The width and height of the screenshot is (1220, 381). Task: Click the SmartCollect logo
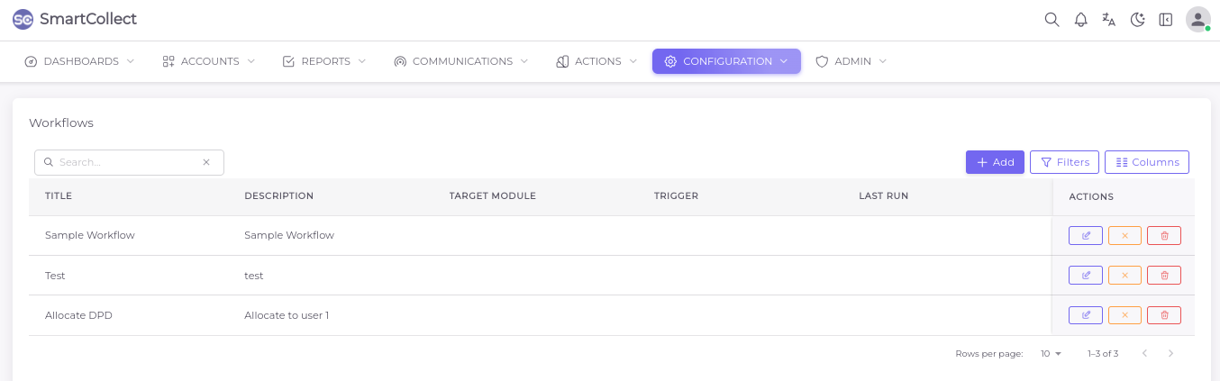click(x=75, y=19)
